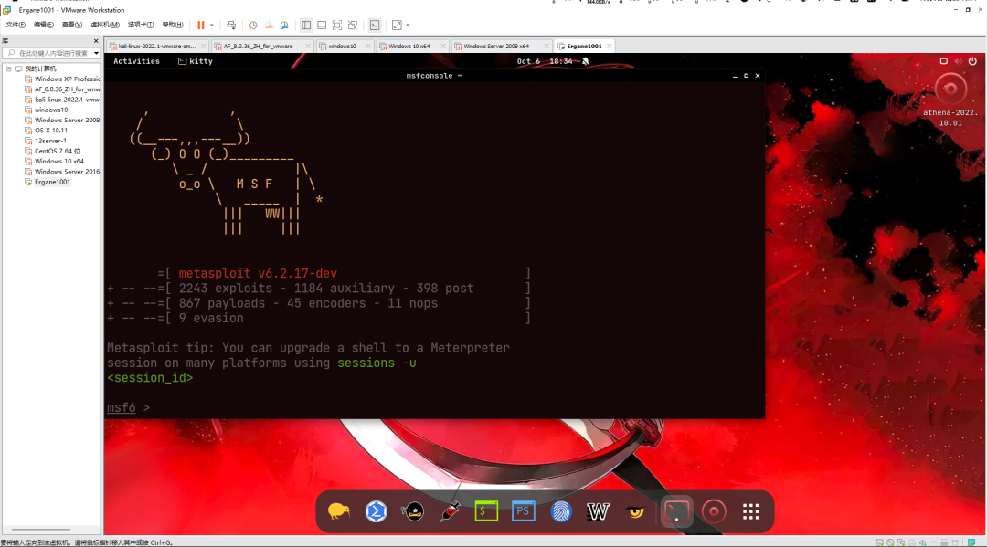987x547 pixels.
Task: Click the full screen mode toolbar icon
Action: point(337,26)
